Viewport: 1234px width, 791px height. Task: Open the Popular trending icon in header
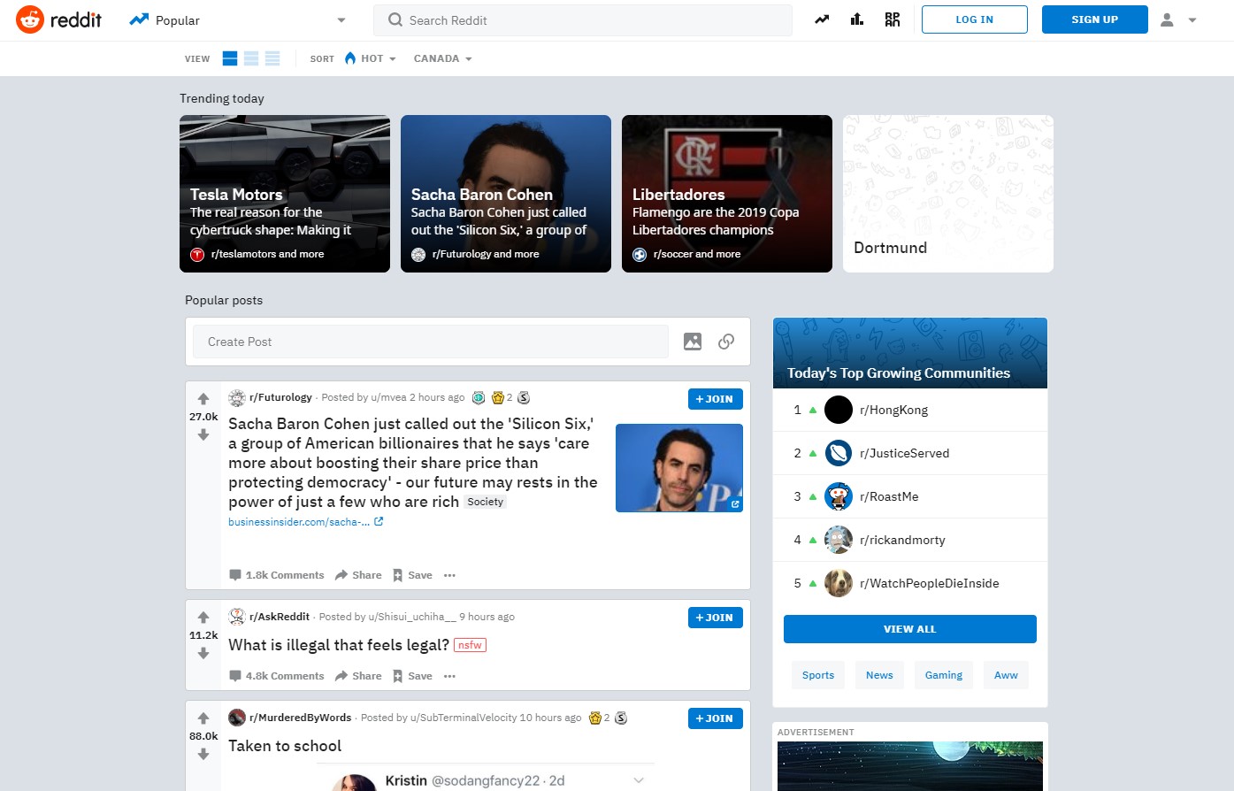(x=822, y=19)
